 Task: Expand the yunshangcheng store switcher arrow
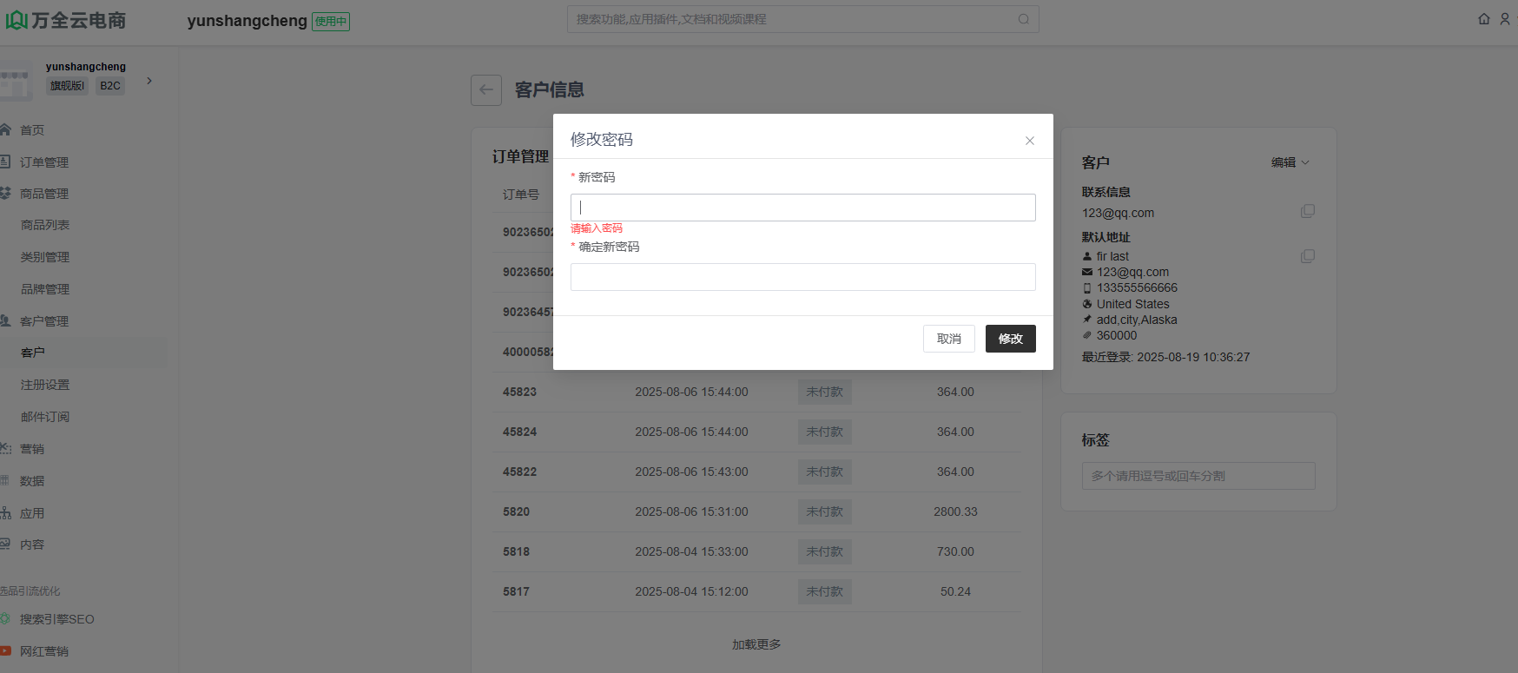(x=149, y=81)
